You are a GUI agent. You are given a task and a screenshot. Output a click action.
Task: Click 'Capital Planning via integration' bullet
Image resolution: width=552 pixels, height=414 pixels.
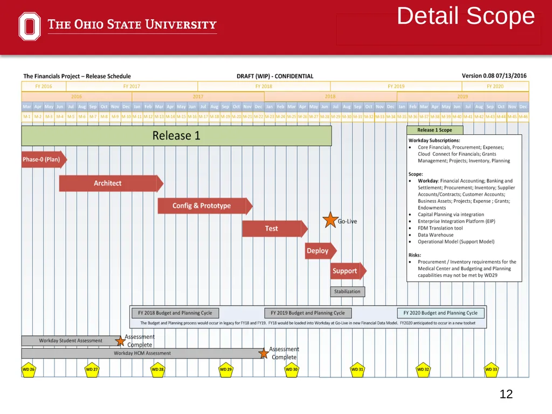(x=451, y=215)
